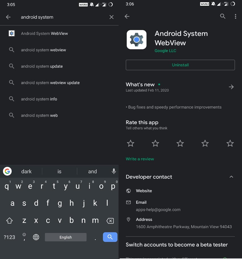Clear the search field using the X icon
Image resolution: width=242 pixels, height=259 pixels.
(x=111, y=17)
